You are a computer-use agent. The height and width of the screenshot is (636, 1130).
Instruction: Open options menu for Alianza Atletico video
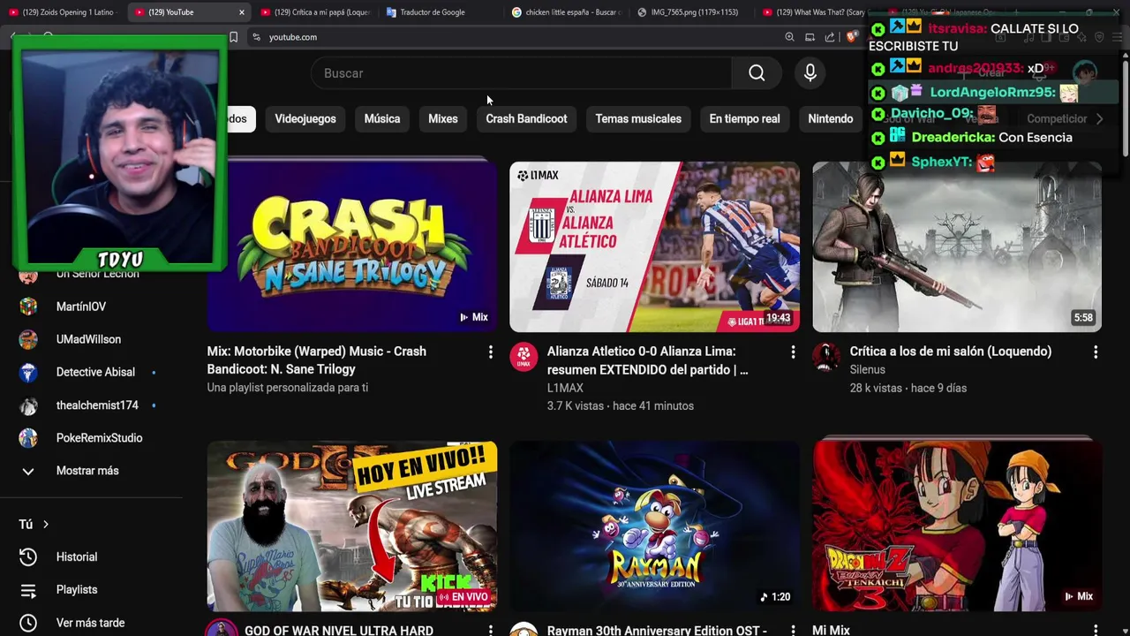793,352
